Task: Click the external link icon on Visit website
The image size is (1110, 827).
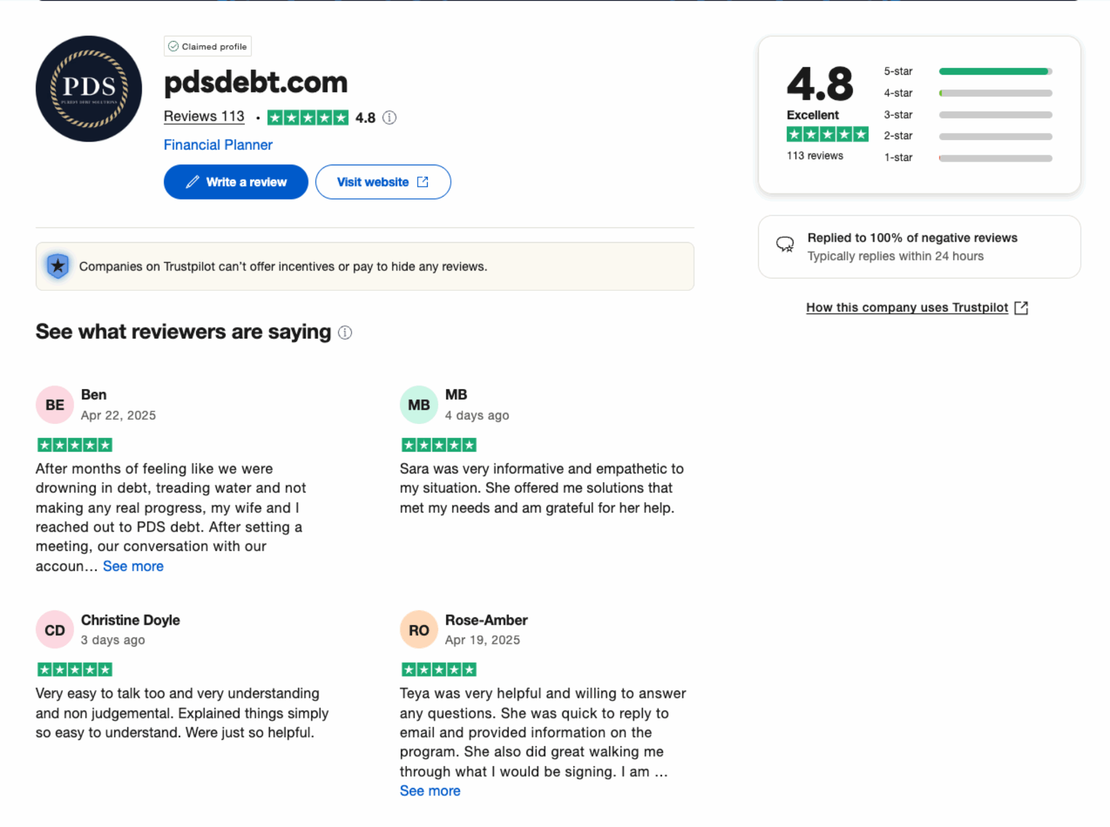Action: [422, 182]
